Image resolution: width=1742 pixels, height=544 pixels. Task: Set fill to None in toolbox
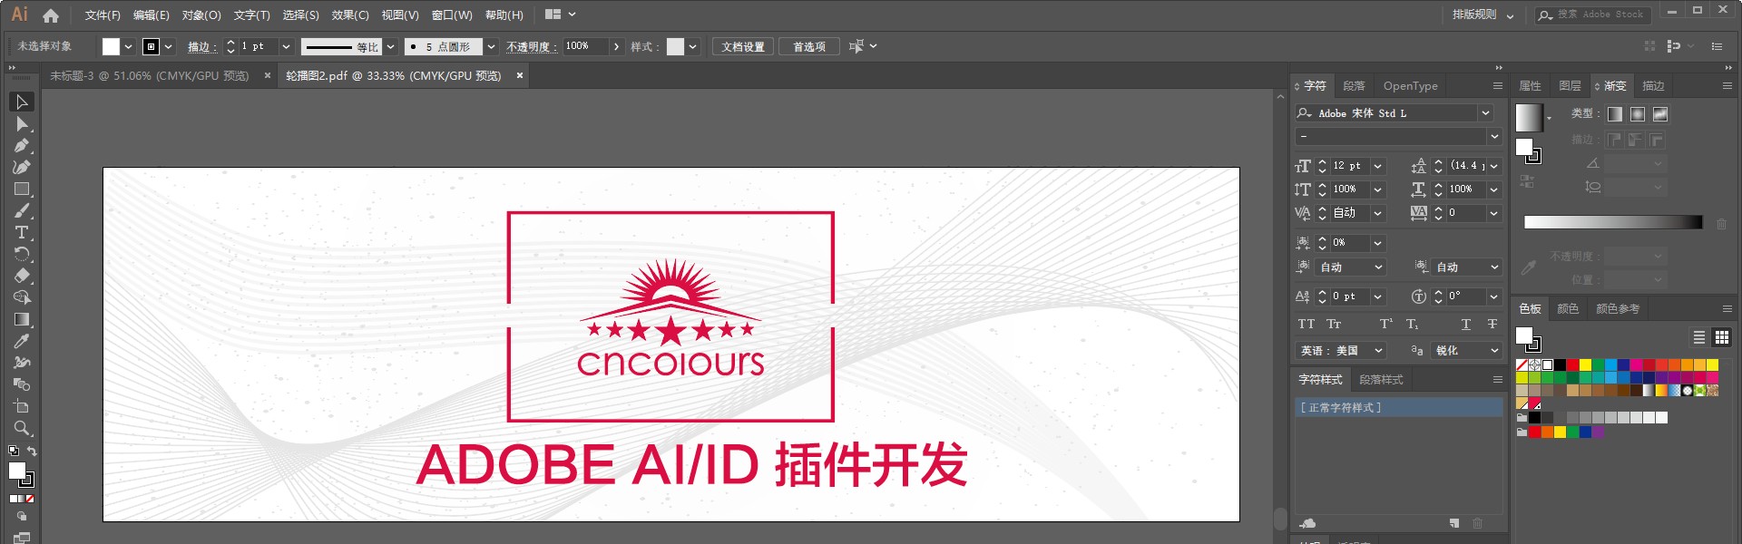click(30, 499)
